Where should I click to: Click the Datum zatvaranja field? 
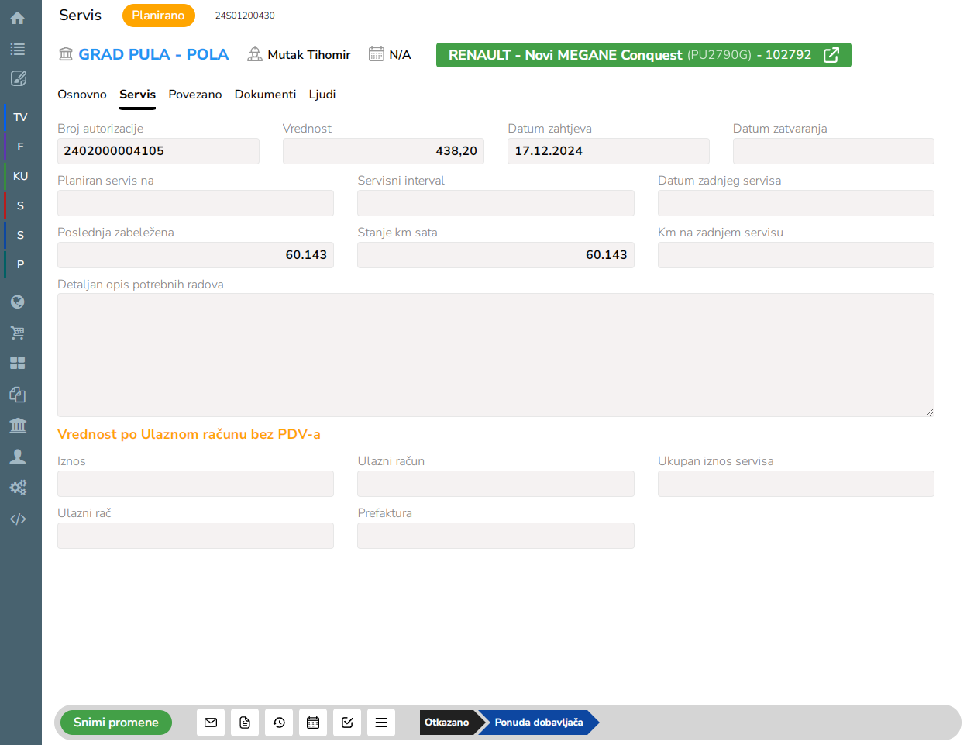click(x=833, y=151)
